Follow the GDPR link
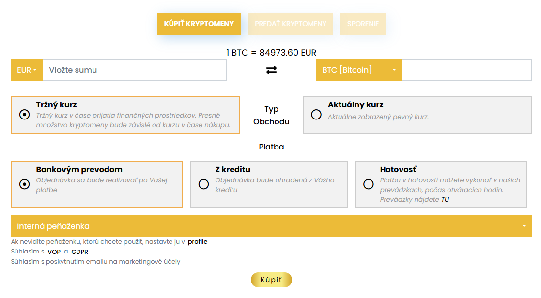Viewport: 541px width, 298px height. pyautogui.click(x=79, y=252)
